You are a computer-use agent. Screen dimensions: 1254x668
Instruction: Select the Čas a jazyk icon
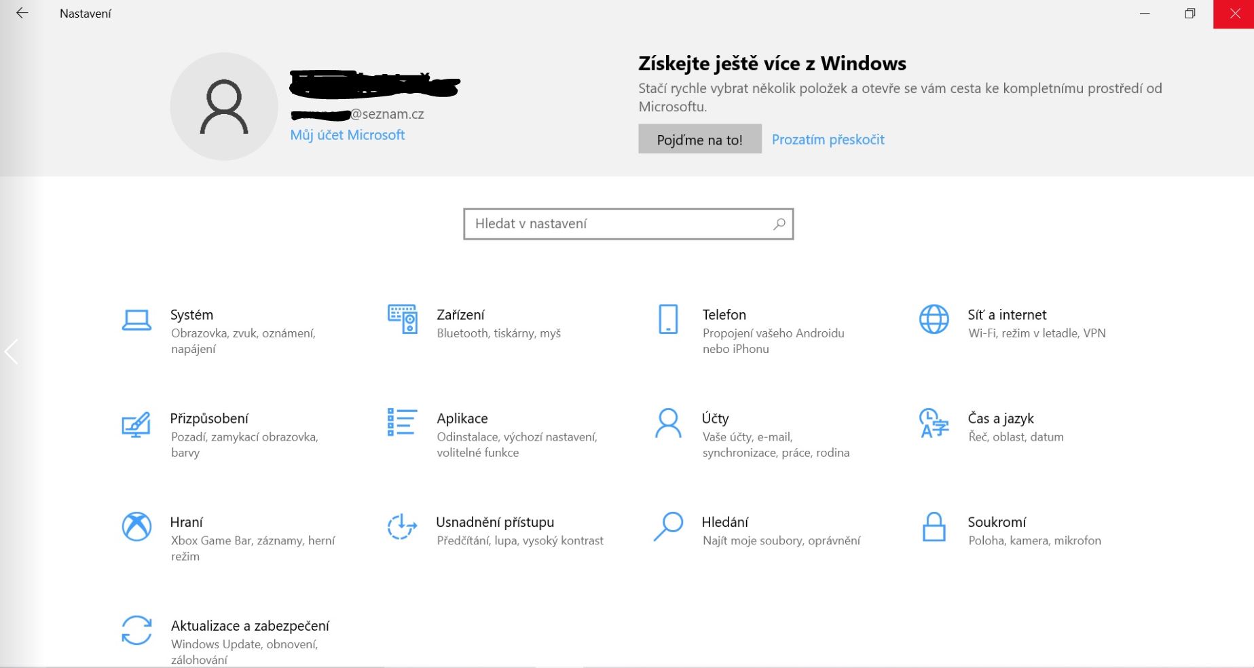[934, 423]
